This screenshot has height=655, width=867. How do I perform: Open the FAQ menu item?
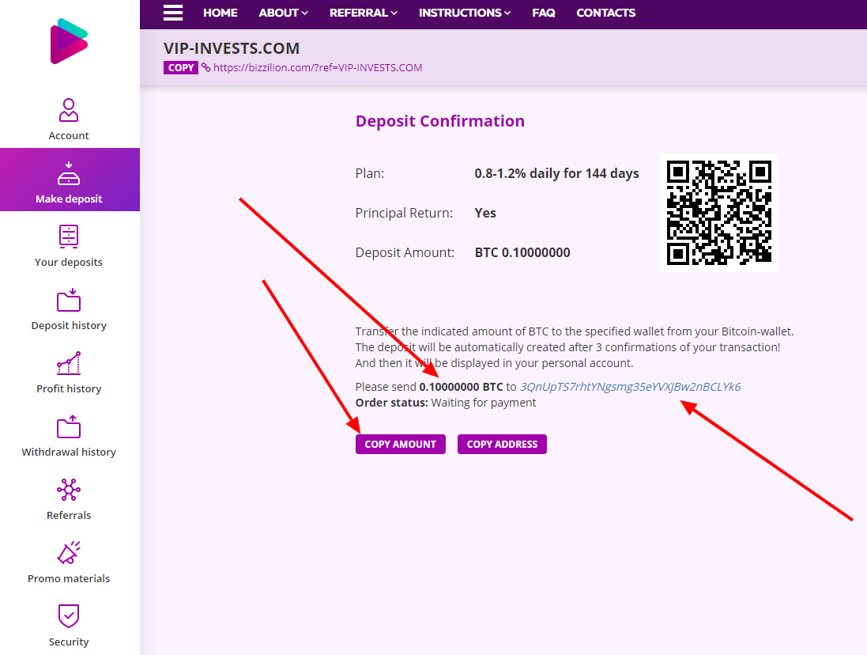click(x=543, y=13)
